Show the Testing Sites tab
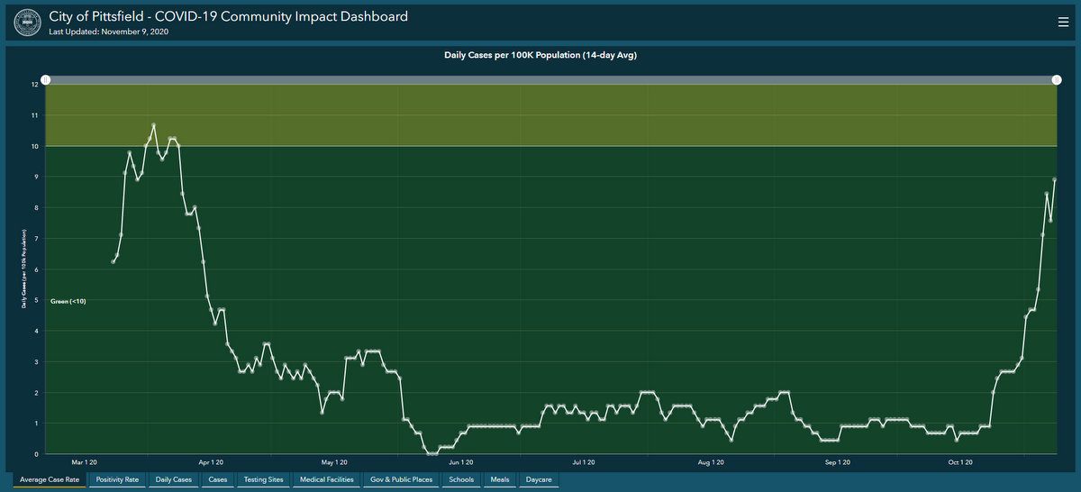The height and width of the screenshot is (492, 1081). point(263,480)
